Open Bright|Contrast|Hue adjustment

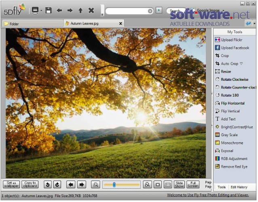pyautogui.click(x=234, y=127)
